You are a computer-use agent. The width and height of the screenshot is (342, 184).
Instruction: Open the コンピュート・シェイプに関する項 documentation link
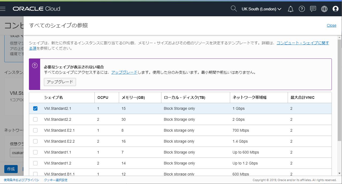[303, 43]
